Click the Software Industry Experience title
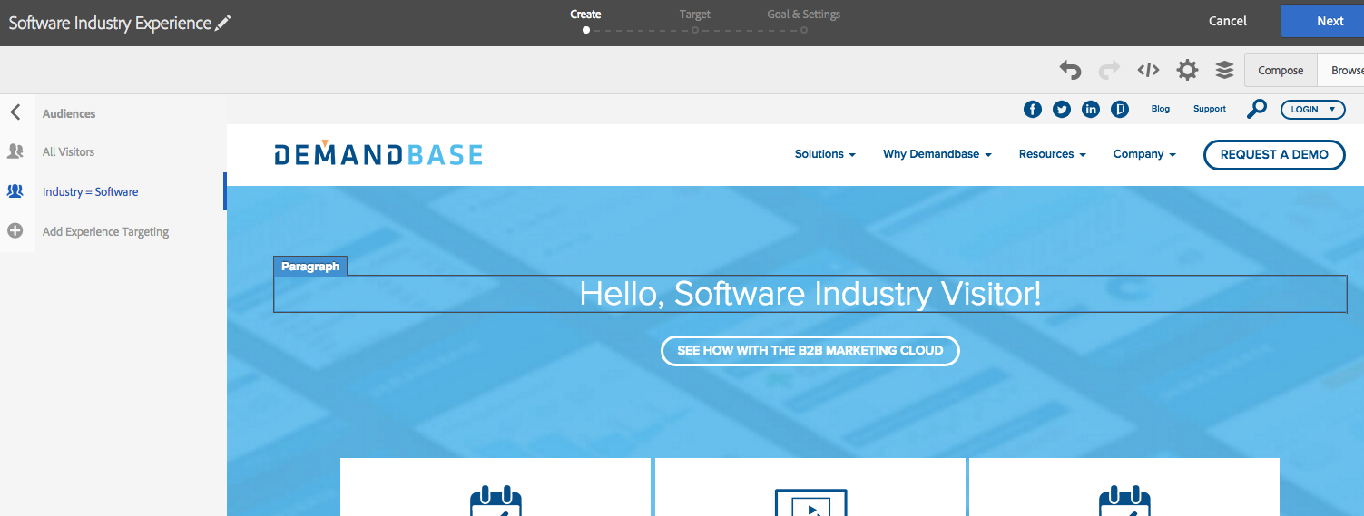1364x516 pixels. click(110, 23)
